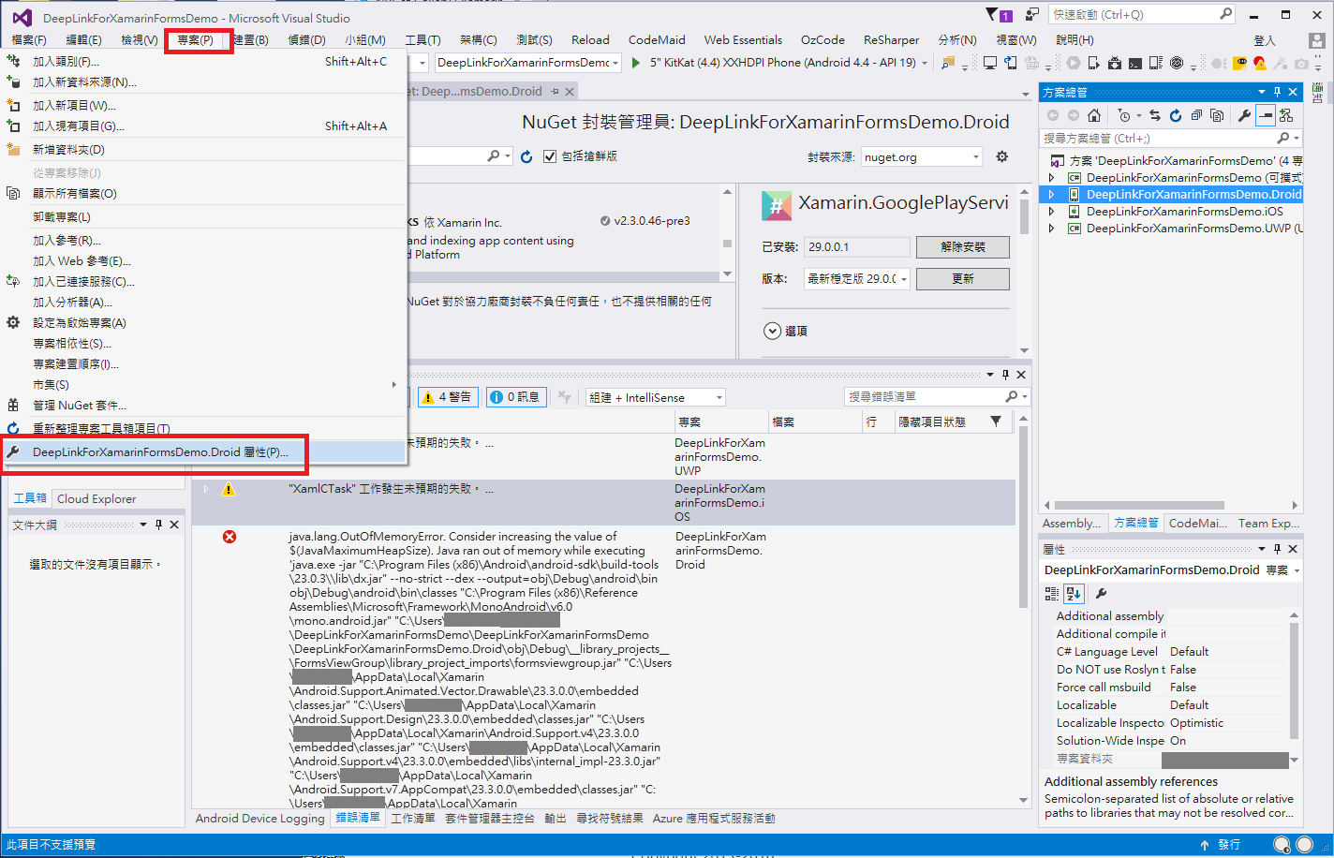Open the Debug menu
This screenshot has height=858, width=1334.
[306, 40]
